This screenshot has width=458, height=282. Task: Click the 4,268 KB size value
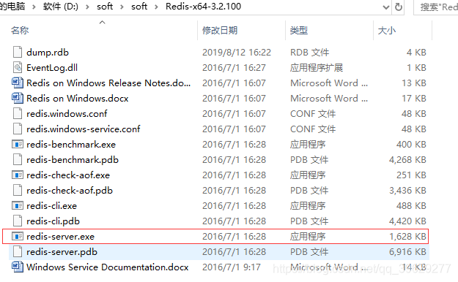pos(407,160)
